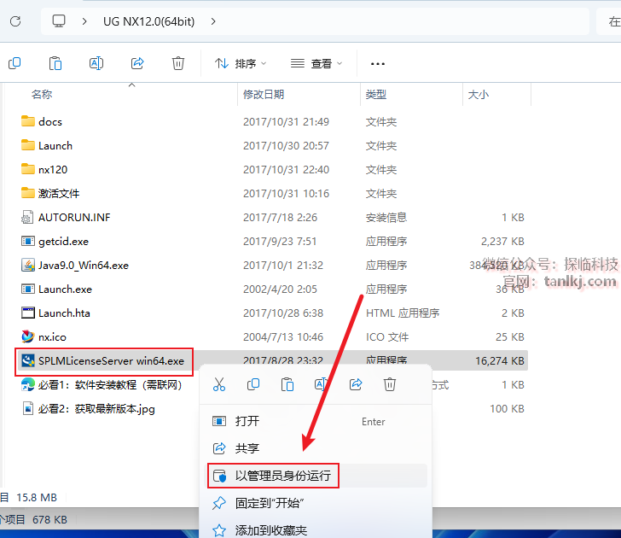Screen dimensions: 621x538
Task: Click the Delete icon in context menu
Action: coord(390,384)
